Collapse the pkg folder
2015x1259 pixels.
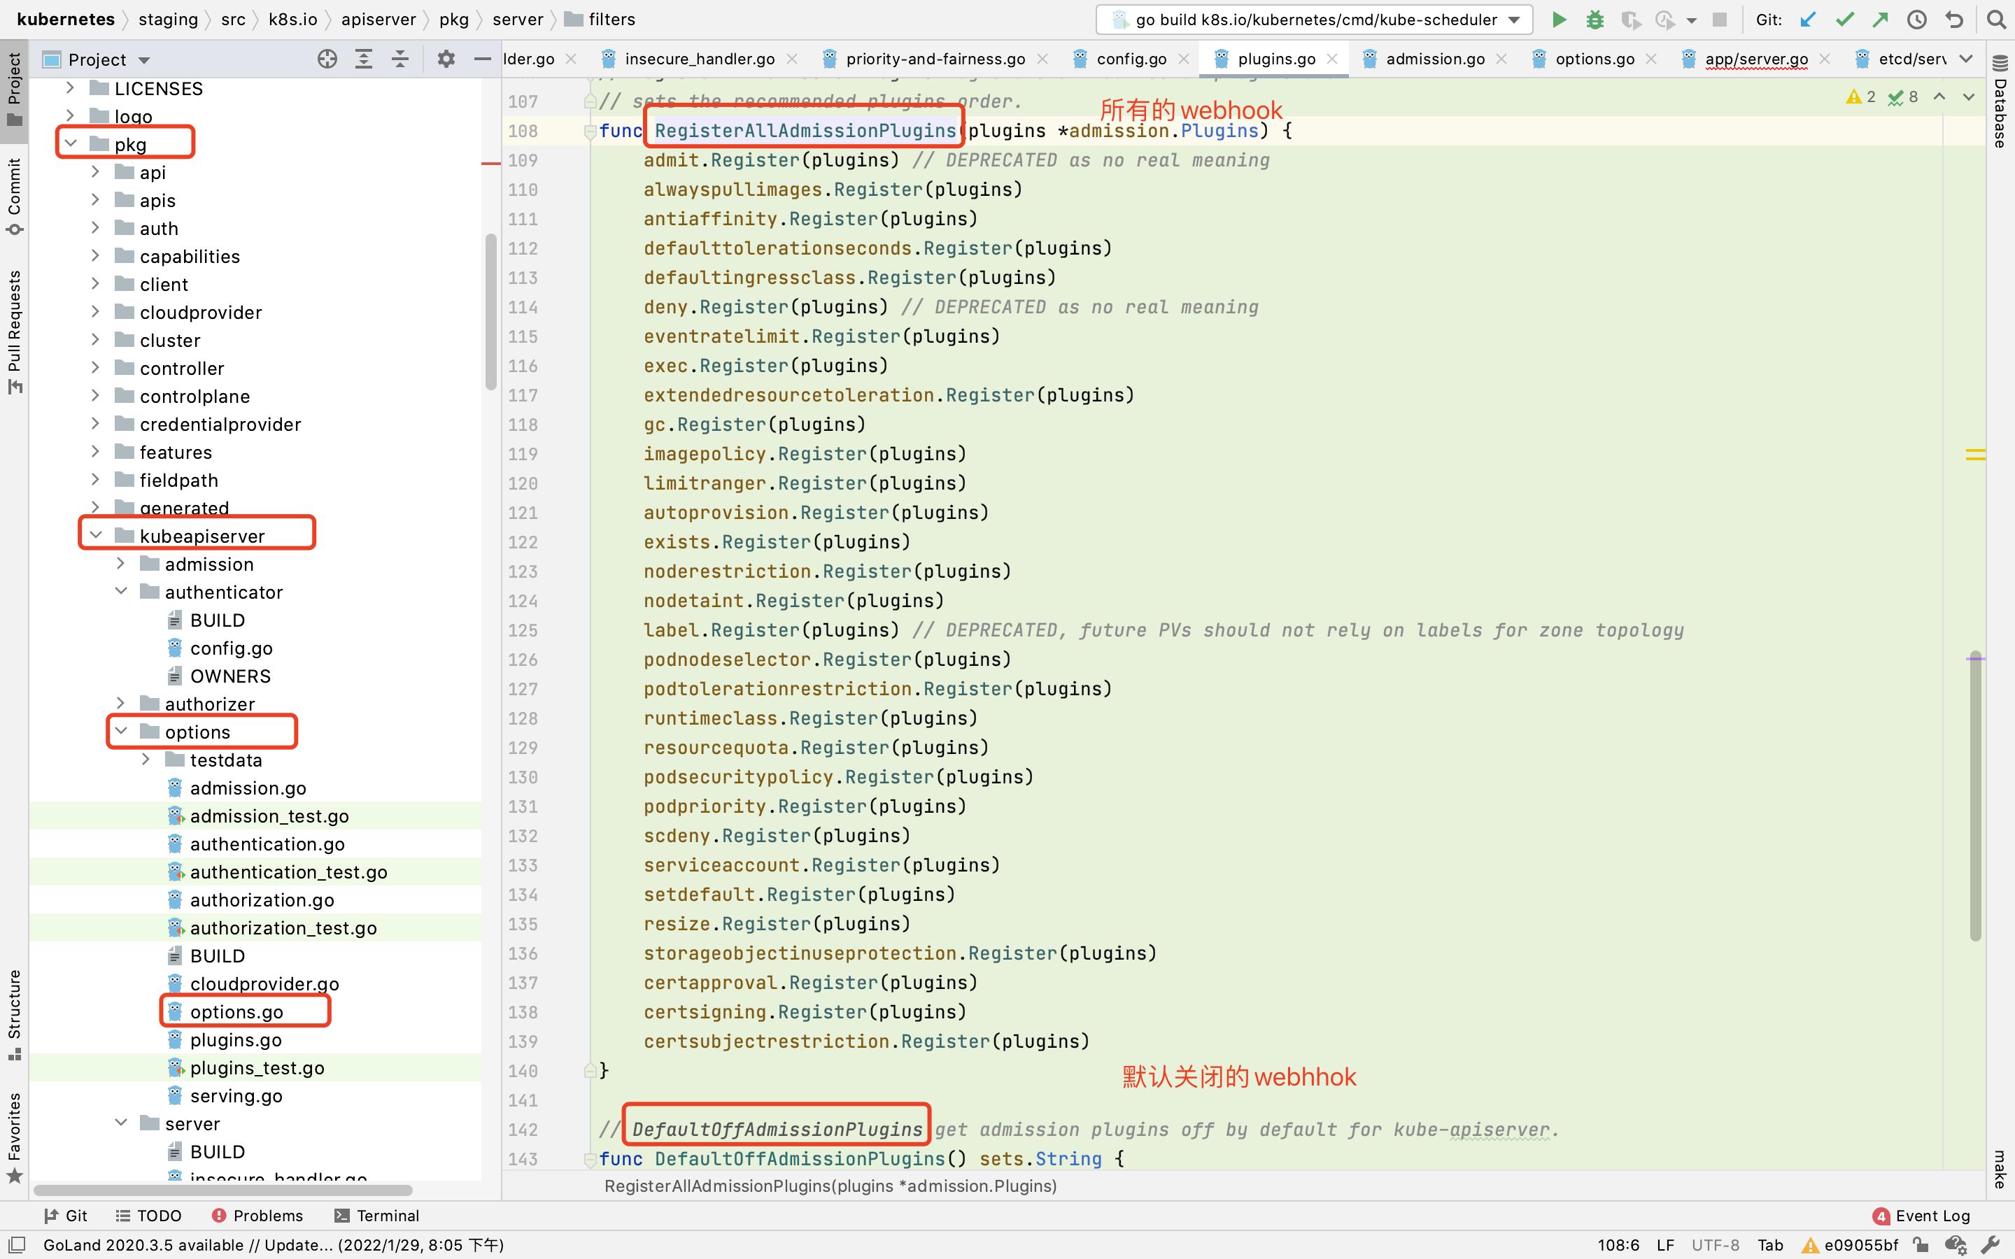tap(71, 143)
